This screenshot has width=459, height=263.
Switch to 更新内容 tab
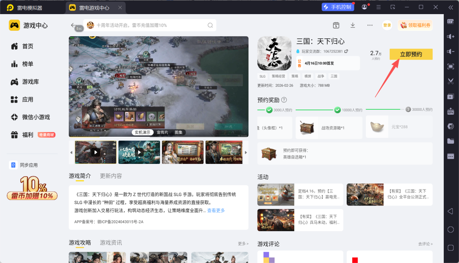111,176
